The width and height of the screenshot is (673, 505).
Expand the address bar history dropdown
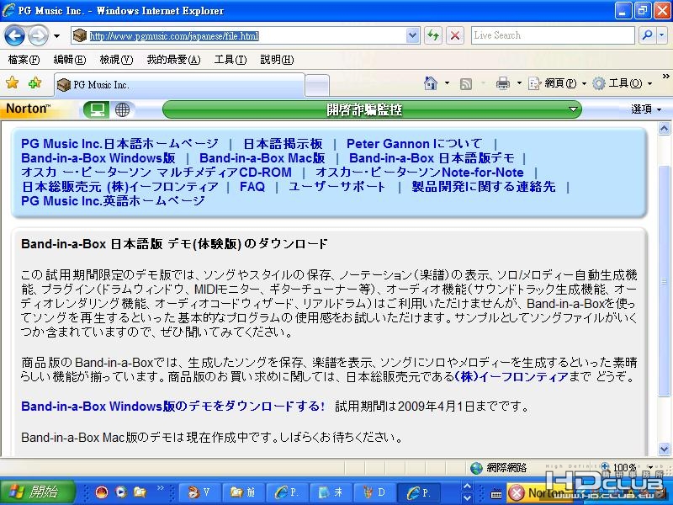click(x=412, y=35)
